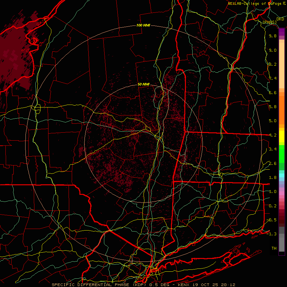The width and height of the screenshot is (287, 287).
Task: Select the 100 NMI range ring label
Action: [143, 25]
